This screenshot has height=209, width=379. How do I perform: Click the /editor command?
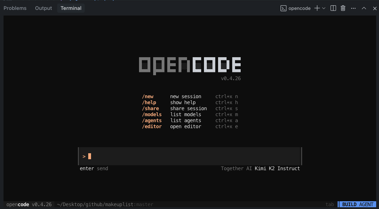point(152,126)
